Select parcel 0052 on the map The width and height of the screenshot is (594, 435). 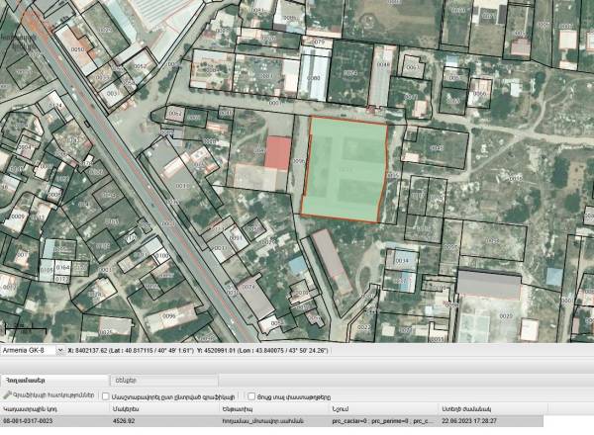pos(139,67)
